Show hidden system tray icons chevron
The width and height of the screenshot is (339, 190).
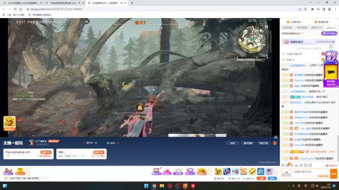(x=288, y=186)
